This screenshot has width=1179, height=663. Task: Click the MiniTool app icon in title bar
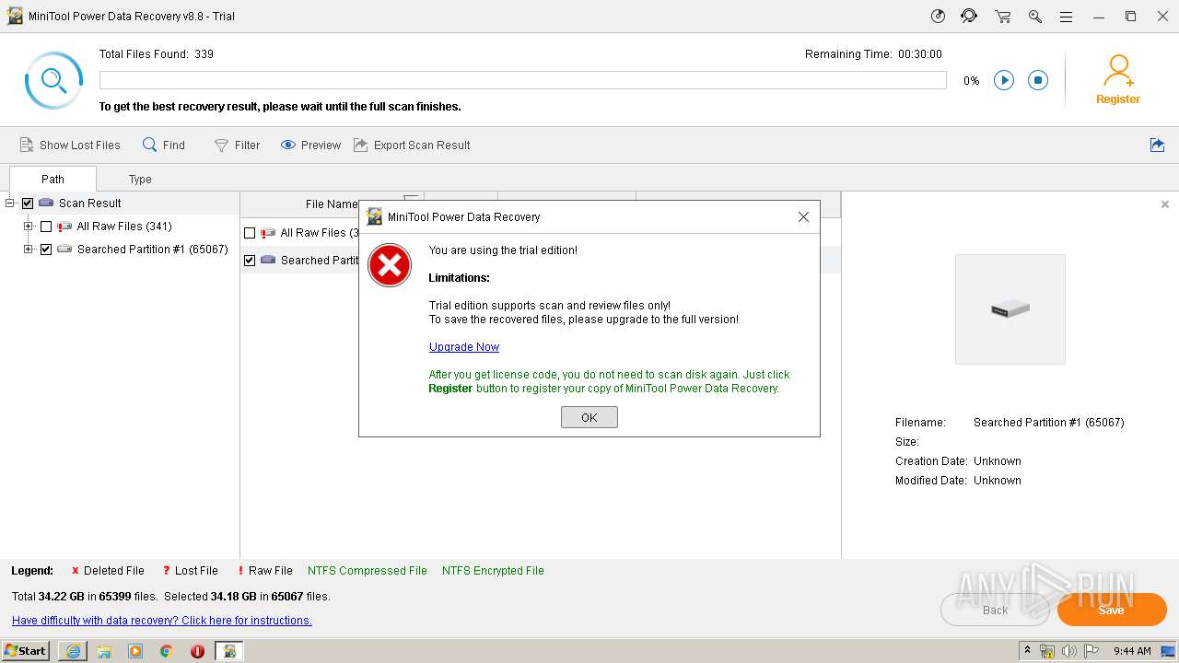click(x=15, y=16)
